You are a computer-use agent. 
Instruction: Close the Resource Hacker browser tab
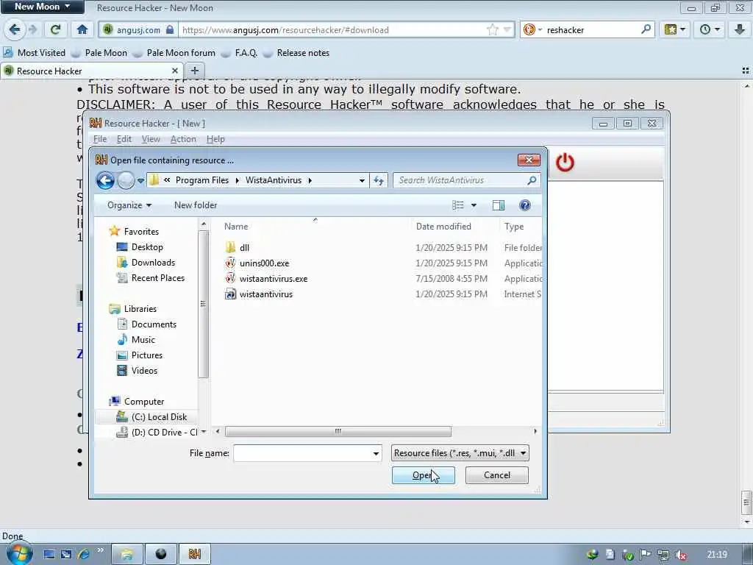click(x=175, y=71)
